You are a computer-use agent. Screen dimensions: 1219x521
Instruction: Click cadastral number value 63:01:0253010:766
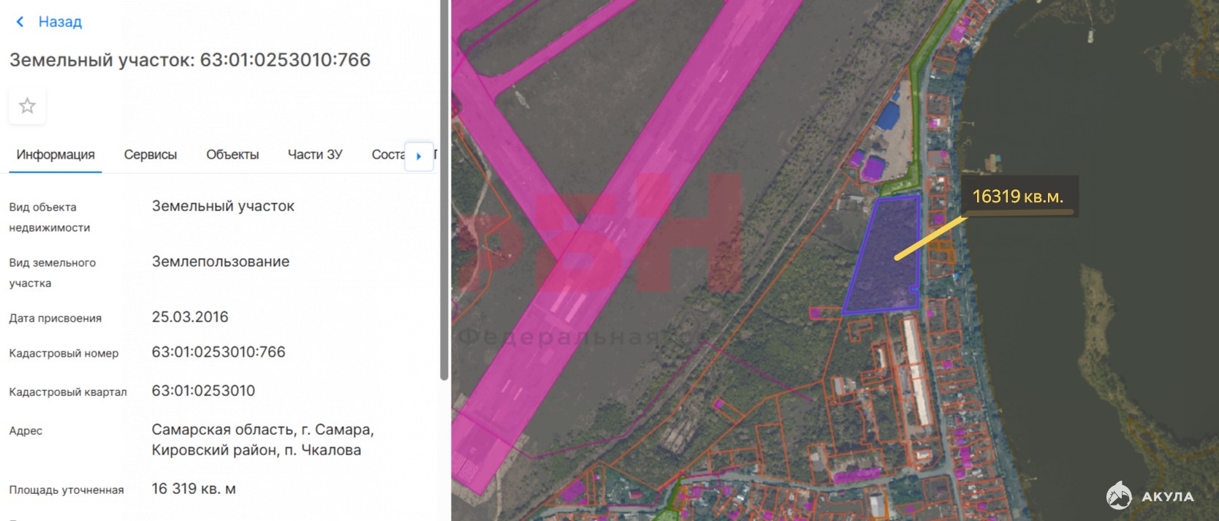click(219, 352)
